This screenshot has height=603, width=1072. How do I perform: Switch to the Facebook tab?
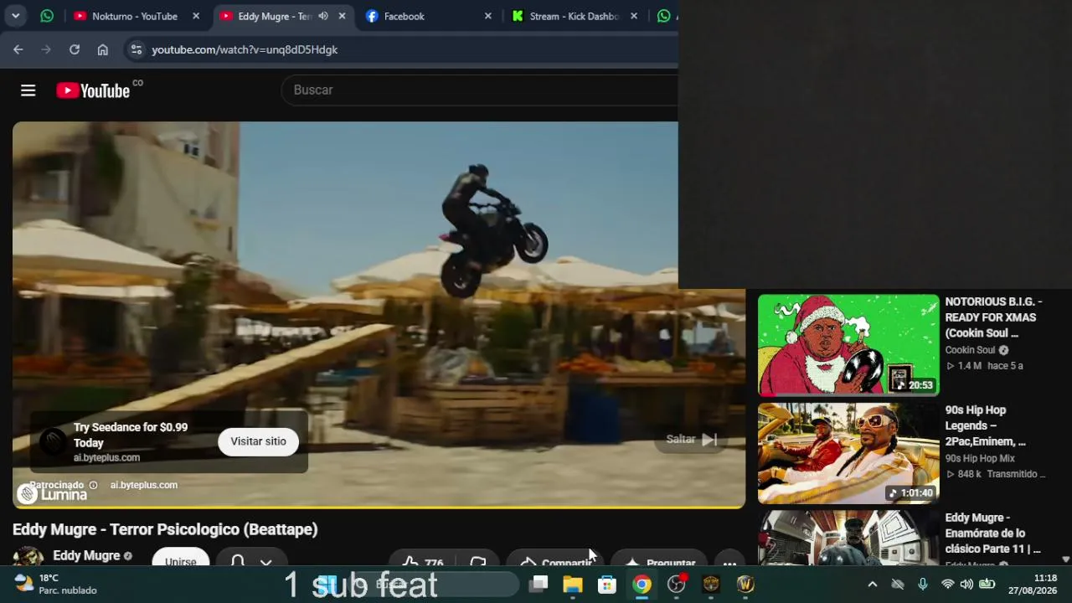(404, 16)
